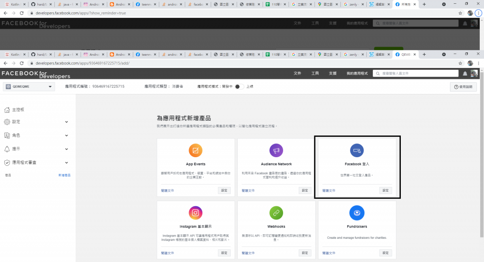Viewport: 484px width, 262px height.
Task: Click 設定 button on Facebook 登入 card
Action: [386, 191]
